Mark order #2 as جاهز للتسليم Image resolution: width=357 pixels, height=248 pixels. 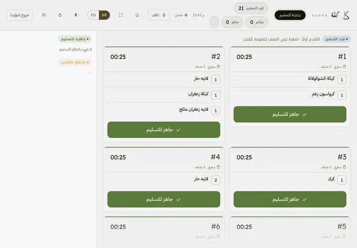(164, 130)
